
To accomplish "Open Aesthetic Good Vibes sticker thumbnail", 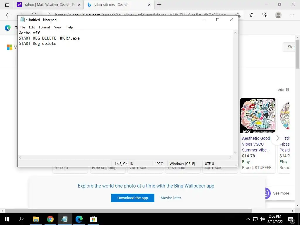I will point(258,115).
